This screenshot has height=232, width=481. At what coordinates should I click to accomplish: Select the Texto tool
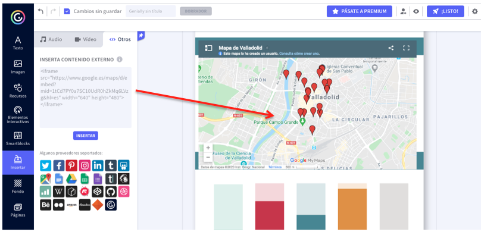pyautogui.click(x=18, y=43)
